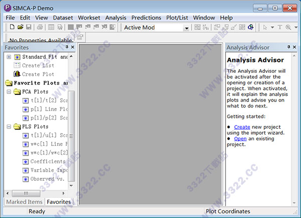The height and width of the screenshot is (218, 301).
Task: Pin the Analysis Advisor panel
Action: (x=289, y=47)
